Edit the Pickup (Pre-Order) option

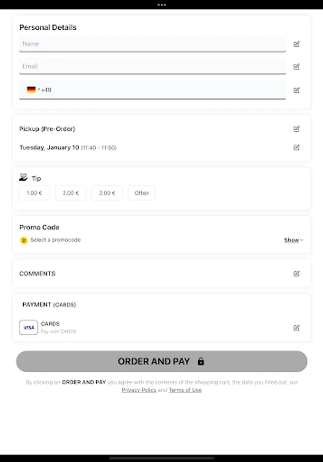click(x=296, y=129)
